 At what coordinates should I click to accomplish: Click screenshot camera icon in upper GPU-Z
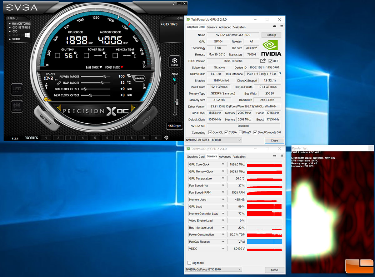[275, 27]
